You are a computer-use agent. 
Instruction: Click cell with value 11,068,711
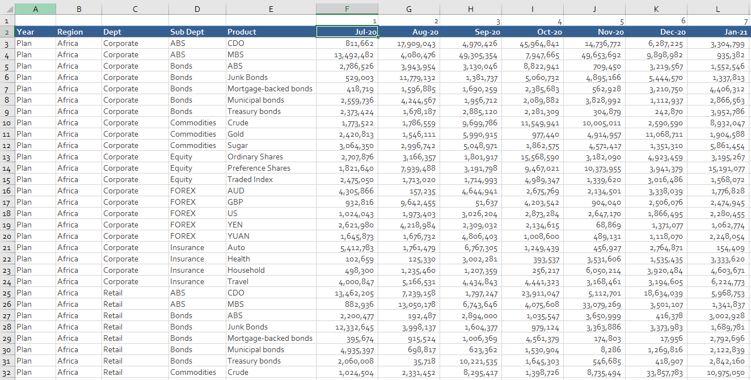[x=656, y=134]
